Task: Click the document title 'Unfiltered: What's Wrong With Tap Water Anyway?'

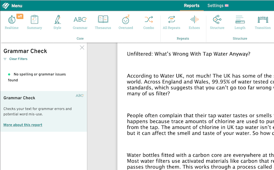Action: click(188, 54)
